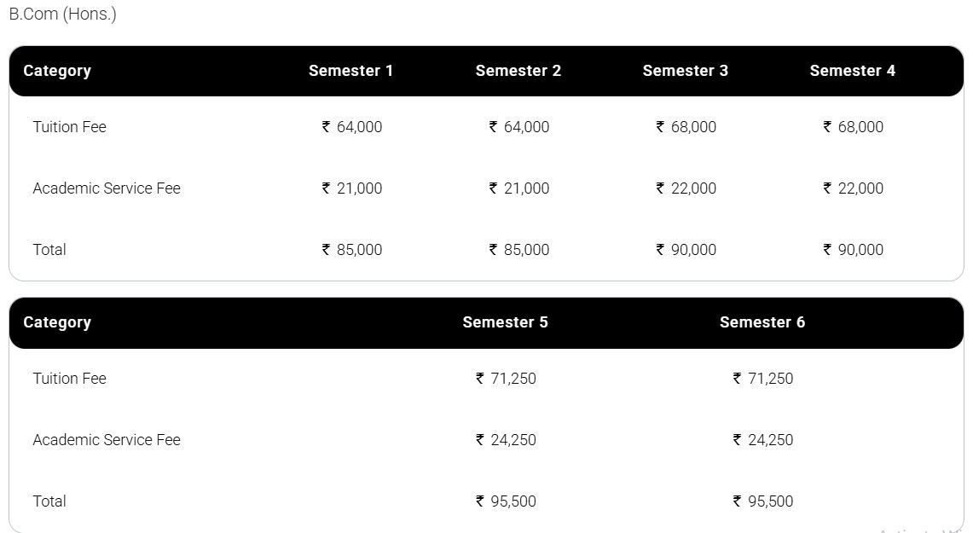
Task: Select Semester 2 academic service fee ₹ 21,000
Action: click(x=519, y=188)
